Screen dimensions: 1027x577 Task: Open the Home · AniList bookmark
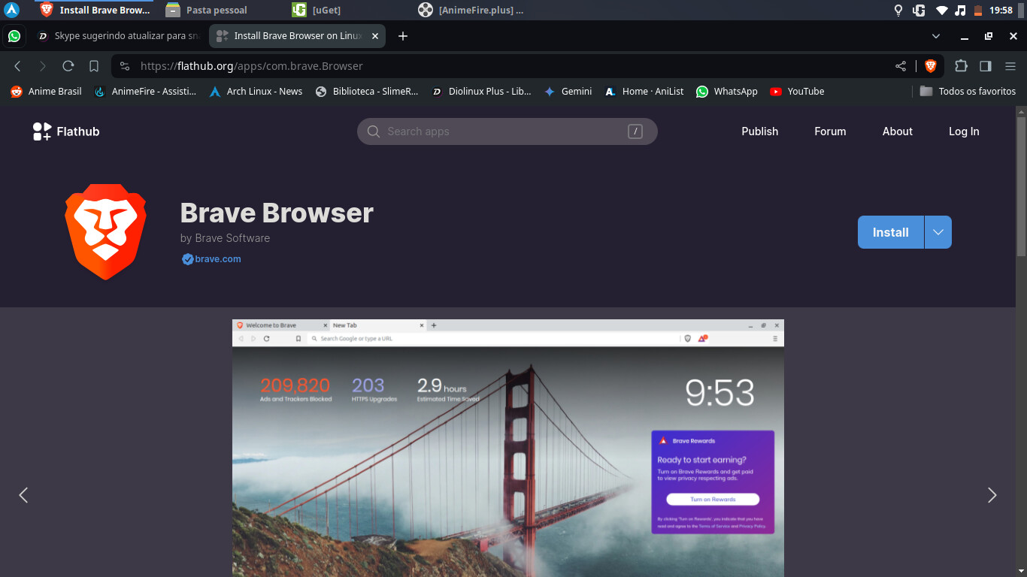(x=644, y=92)
